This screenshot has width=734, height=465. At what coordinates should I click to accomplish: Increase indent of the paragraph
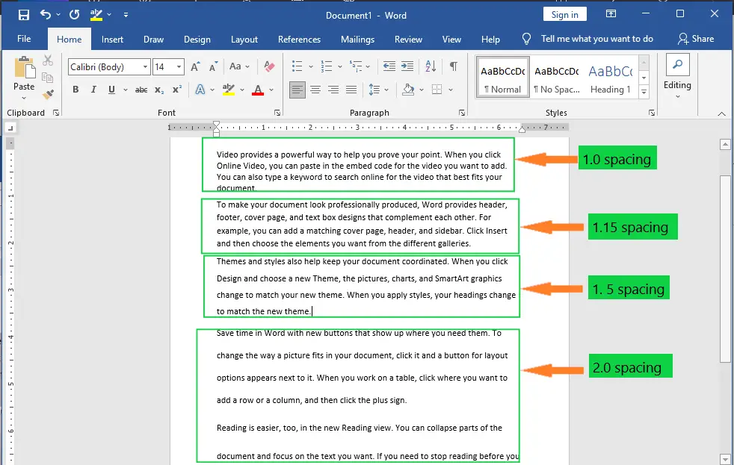tap(406, 66)
